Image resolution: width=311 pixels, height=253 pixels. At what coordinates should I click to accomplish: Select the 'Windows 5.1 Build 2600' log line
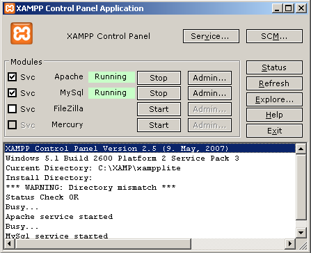(150, 158)
